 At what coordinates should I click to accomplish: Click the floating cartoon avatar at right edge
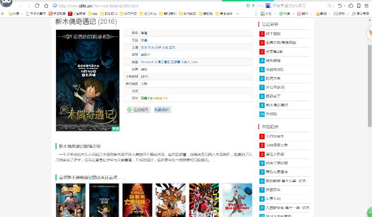(370, 33)
